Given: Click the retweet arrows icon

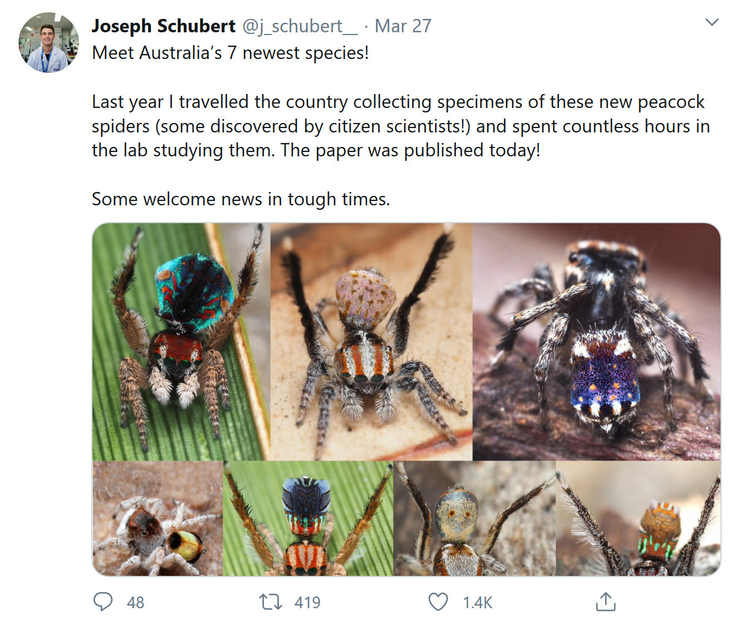Looking at the screenshot, I should coord(271,602).
